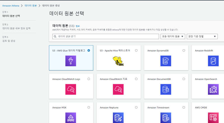This screenshot has width=224, height=123.
Task: Select the 데이터 원본 세부 정보 입력 step
Action: [17, 28]
